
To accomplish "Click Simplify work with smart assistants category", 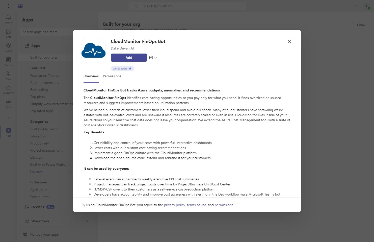I will pyautogui.click(x=52, y=104).
